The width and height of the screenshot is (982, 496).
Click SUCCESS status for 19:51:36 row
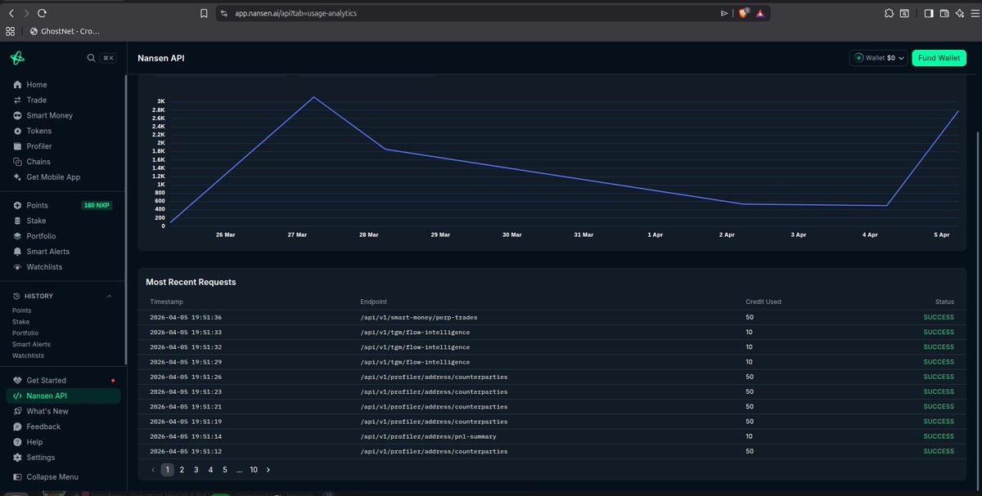click(x=939, y=317)
